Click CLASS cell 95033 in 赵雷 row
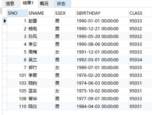The image size is (152, 115). (x=140, y=21)
